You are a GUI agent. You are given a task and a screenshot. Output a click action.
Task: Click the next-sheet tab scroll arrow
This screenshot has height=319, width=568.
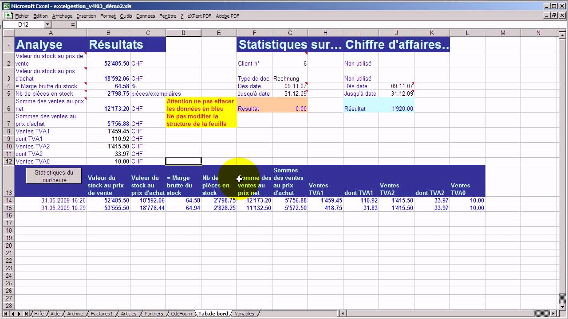(19, 314)
